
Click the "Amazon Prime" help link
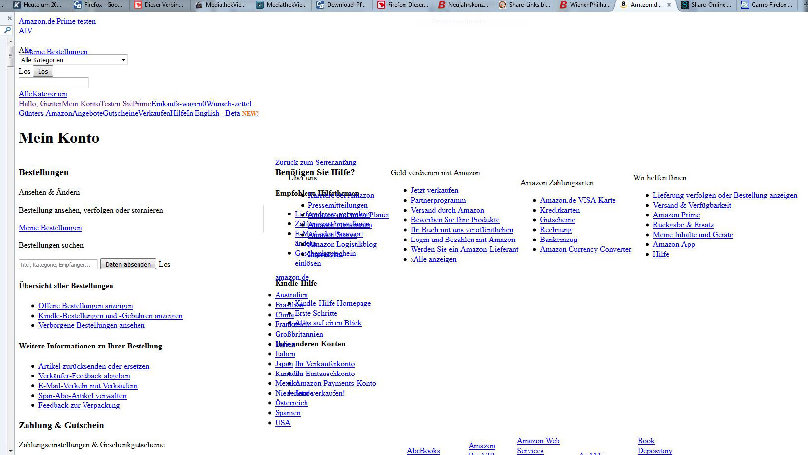[676, 215]
